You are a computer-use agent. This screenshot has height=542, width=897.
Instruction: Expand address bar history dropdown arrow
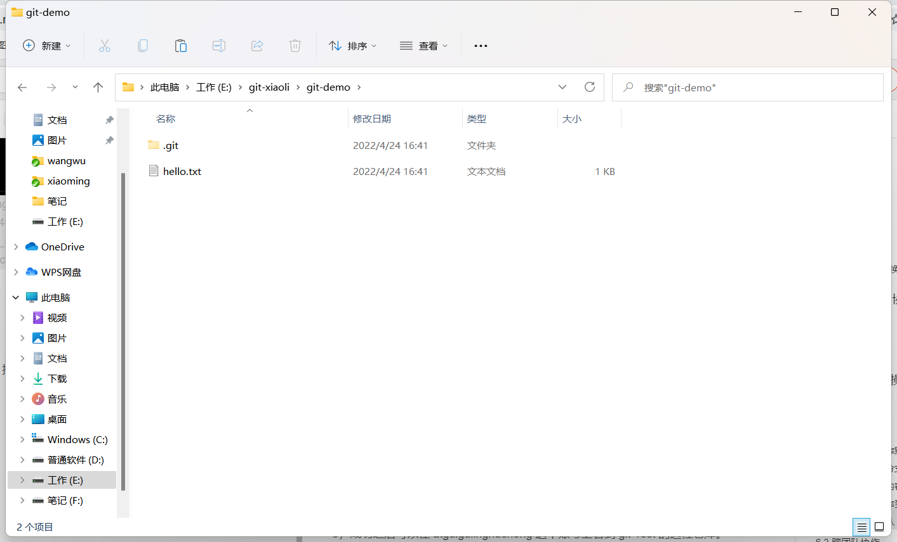point(562,87)
